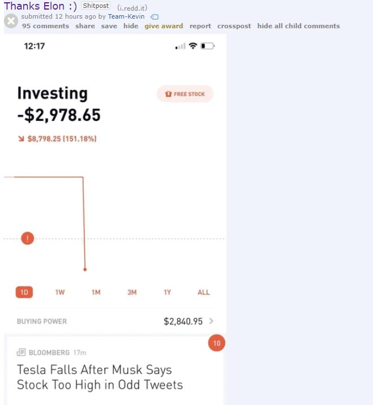Click the Bloomberg news source icon
This screenshot has height=405, width=373.
pyautogui.click(x=22, y=352)
